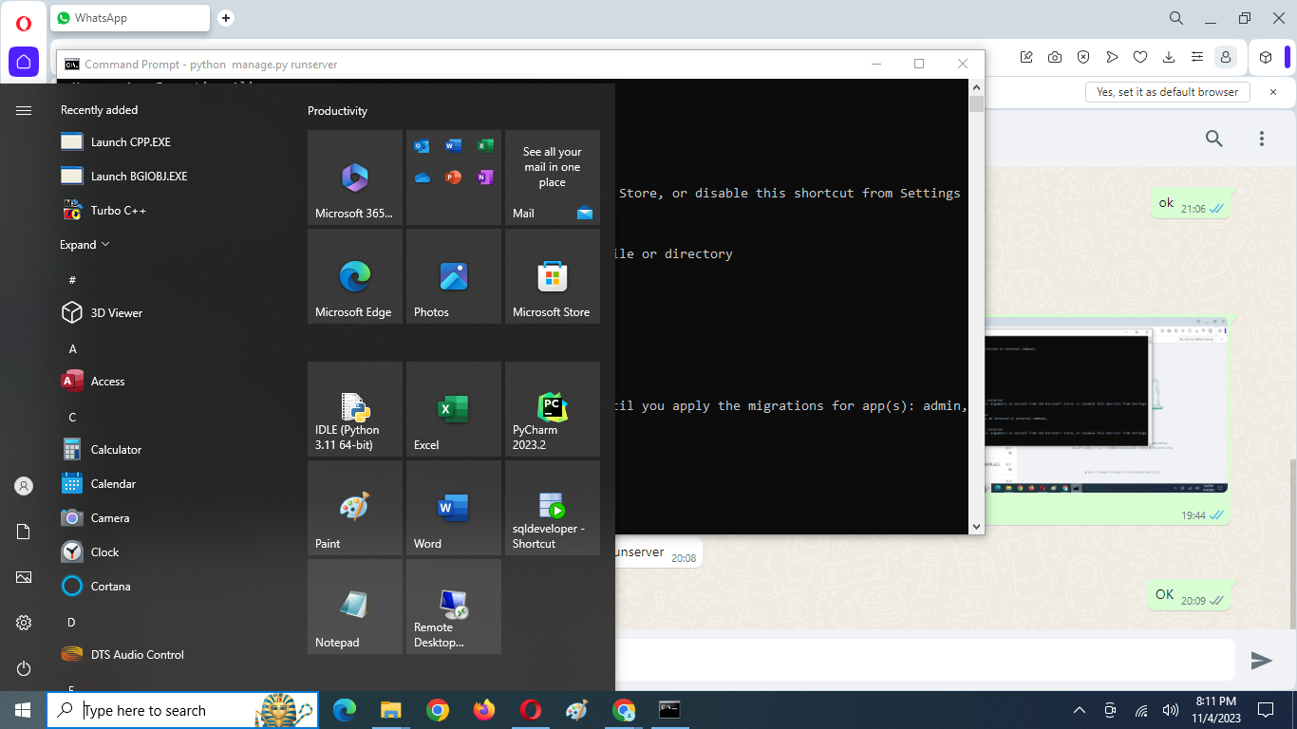
Task: Open the sqldeveloper shortcut tile
Action: pos(552,508)
